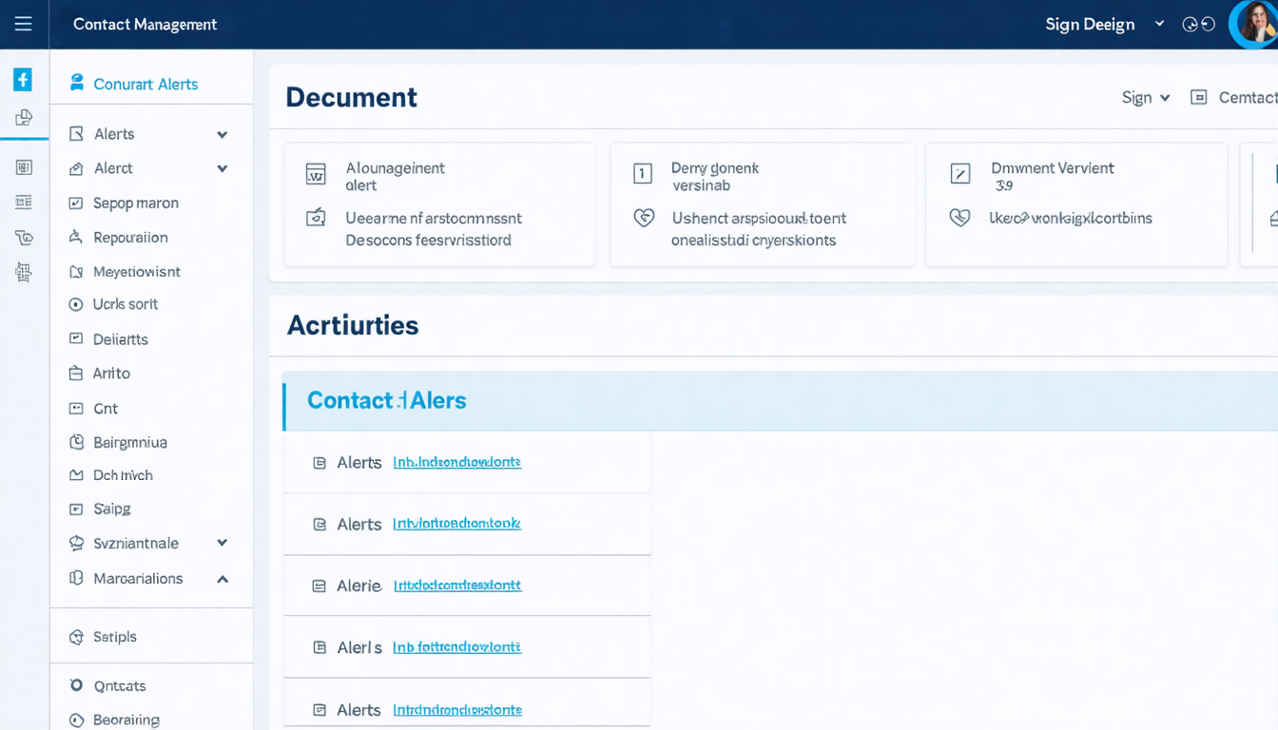Open the first Alerts row link
This screenshot has height=730, width=1278.
(x=456, y=462)
